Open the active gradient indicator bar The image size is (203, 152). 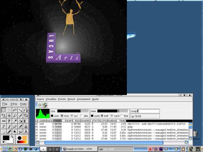22,142
